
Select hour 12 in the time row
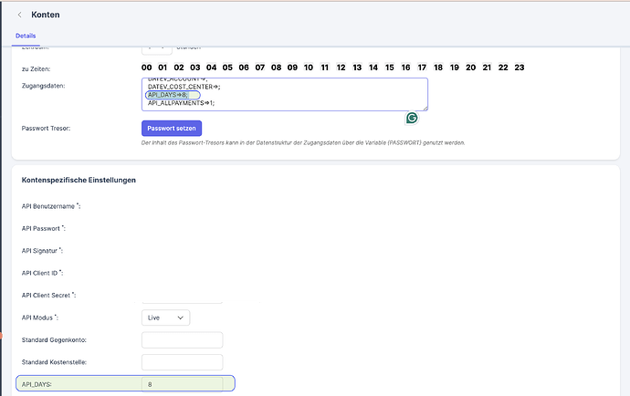coord(341,68)
